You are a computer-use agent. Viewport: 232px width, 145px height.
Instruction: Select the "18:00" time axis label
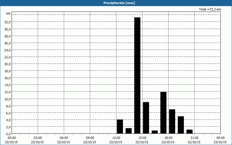(x=168, y=138)
